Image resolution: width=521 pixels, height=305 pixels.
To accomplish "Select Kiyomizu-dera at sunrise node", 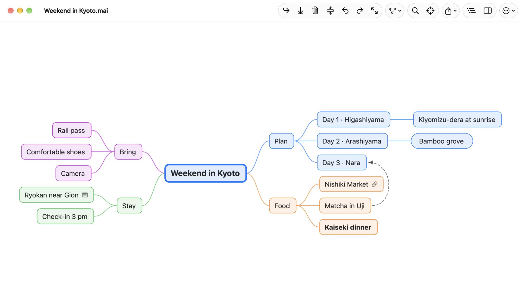I will [457, 119].
